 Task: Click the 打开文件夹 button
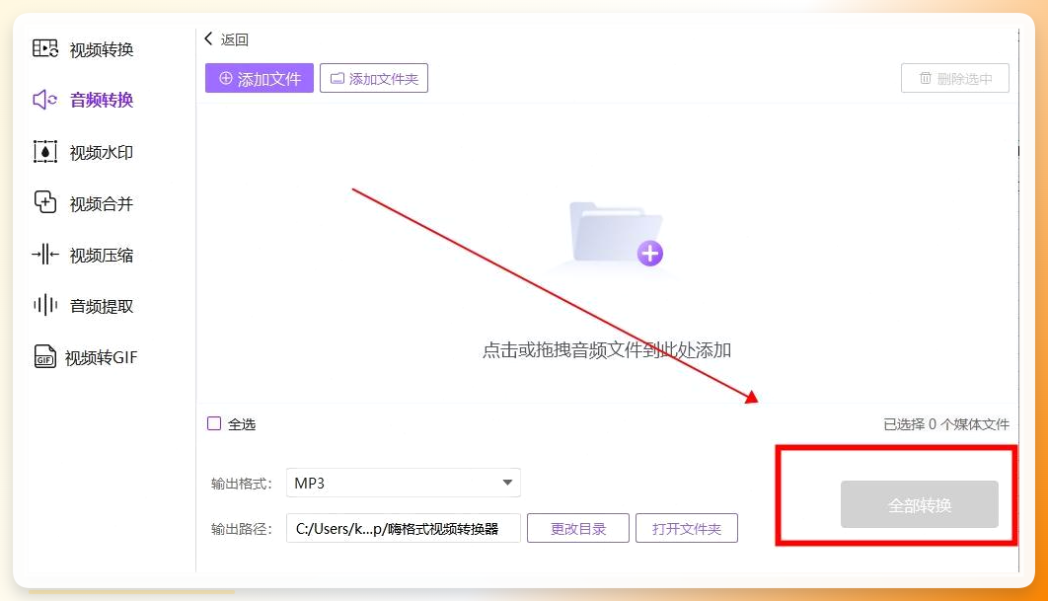687,528
